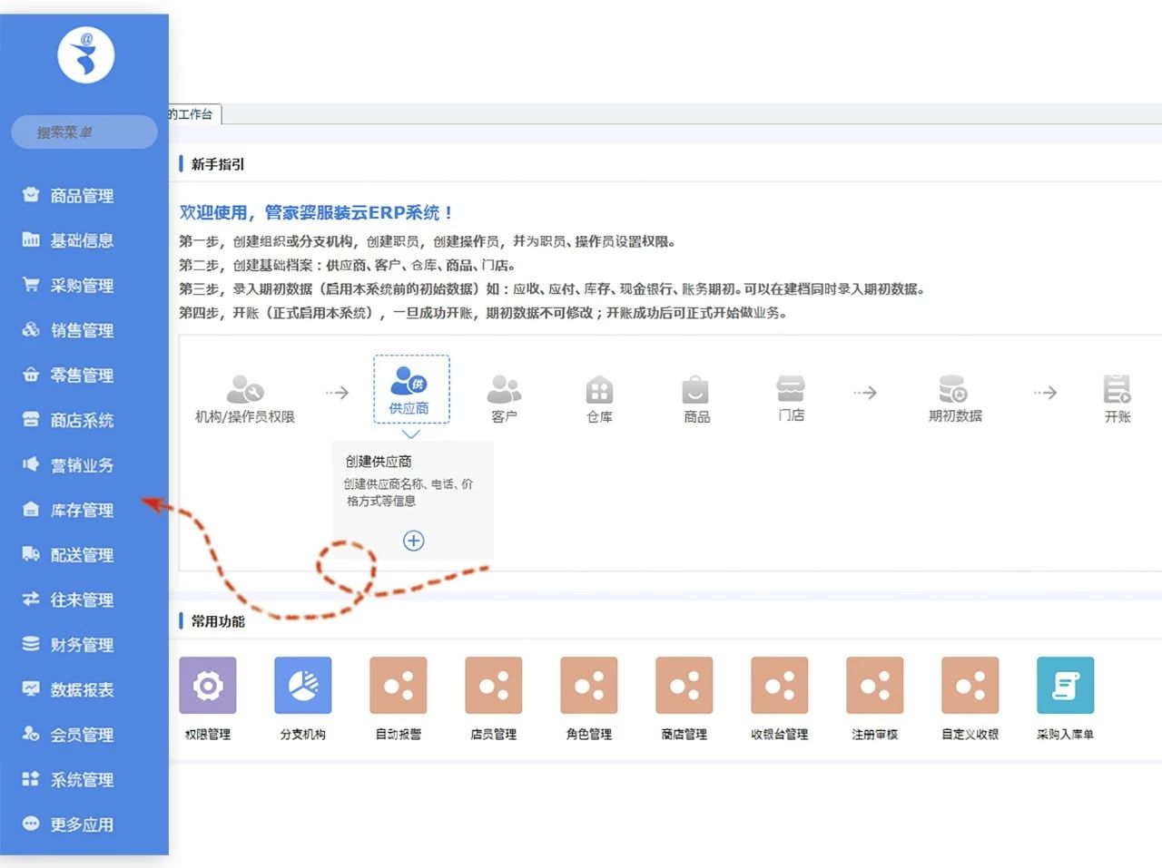This screenshot has width=1162, height=868.
Task: Click the 系统管理 grid icon
Action: coord(31,778)
